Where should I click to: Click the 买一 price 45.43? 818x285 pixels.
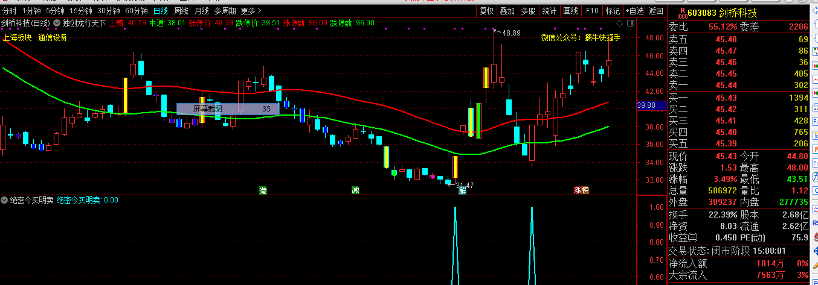point(726,98)
